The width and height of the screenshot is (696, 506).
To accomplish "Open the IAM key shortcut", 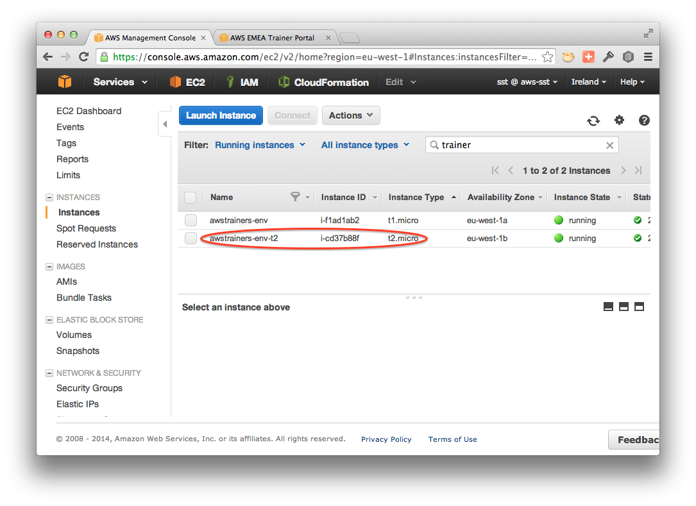I will (x=242, y=82).
